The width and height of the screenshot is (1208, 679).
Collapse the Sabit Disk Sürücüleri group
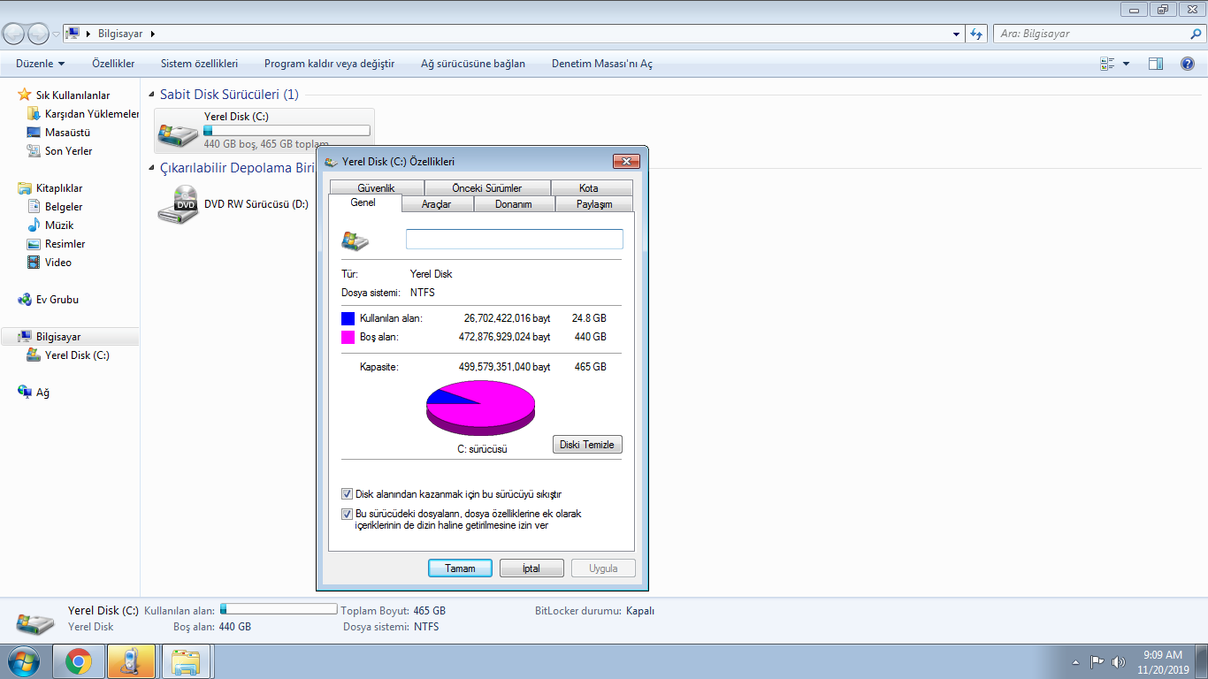point(153,95)
